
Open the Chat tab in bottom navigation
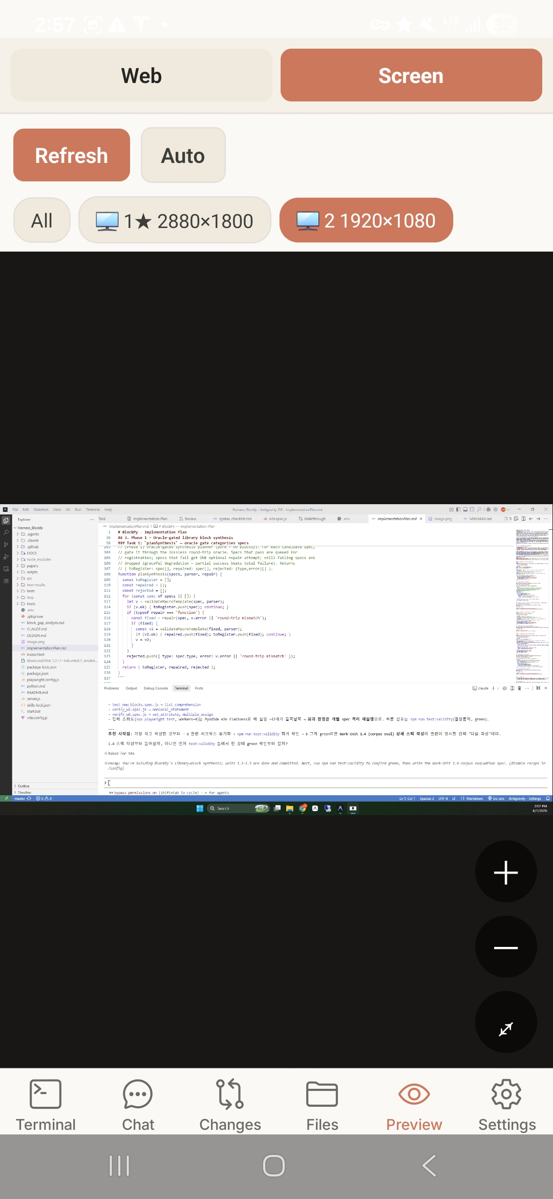pos(138,1106)
